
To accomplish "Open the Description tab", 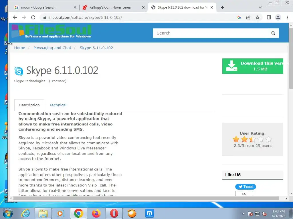I will [x=29, y=105].
